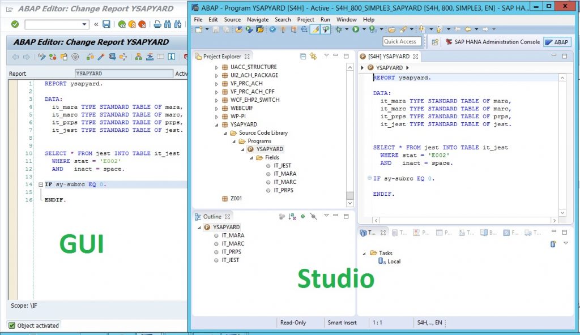Collapse the IF block on line 14 in GUI editor
580x335 pixels.
pyautogui.click(x=41, y=184)
